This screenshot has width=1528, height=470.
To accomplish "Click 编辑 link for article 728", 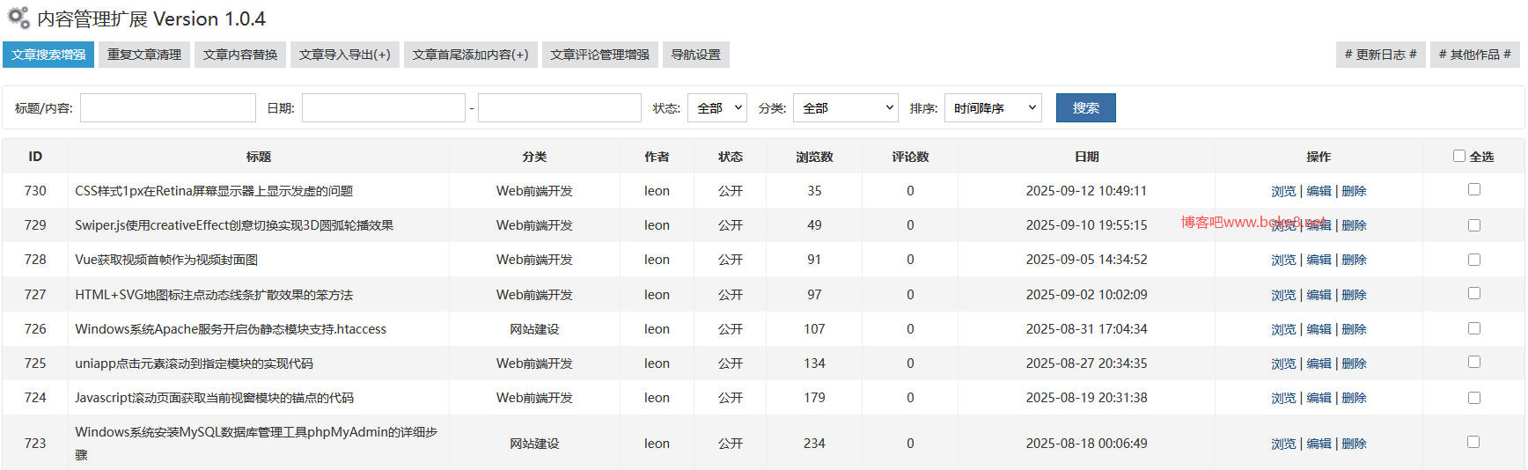I will (x=1319, y=260).
